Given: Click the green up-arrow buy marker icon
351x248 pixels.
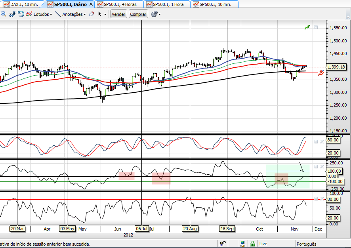Looking at the screenshot, I should click(x=307, y=27).
